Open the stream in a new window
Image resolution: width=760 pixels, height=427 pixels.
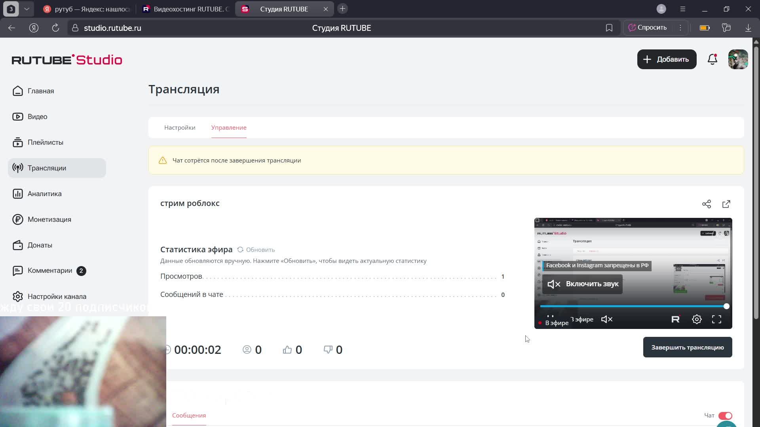pyautogui.click(x=726, y=204)
